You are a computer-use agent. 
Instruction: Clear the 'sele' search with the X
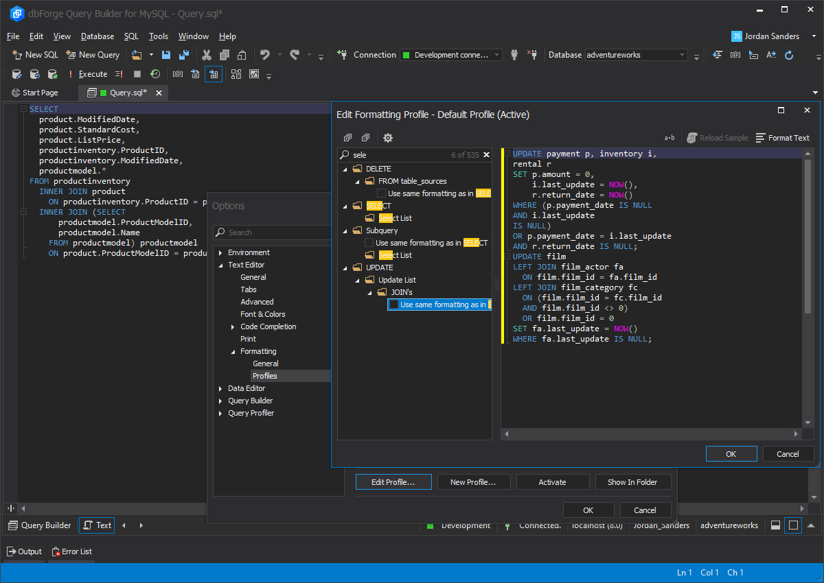click(486, 155)
